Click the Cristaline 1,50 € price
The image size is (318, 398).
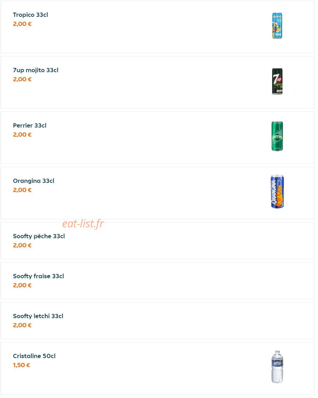click(22, 365)
